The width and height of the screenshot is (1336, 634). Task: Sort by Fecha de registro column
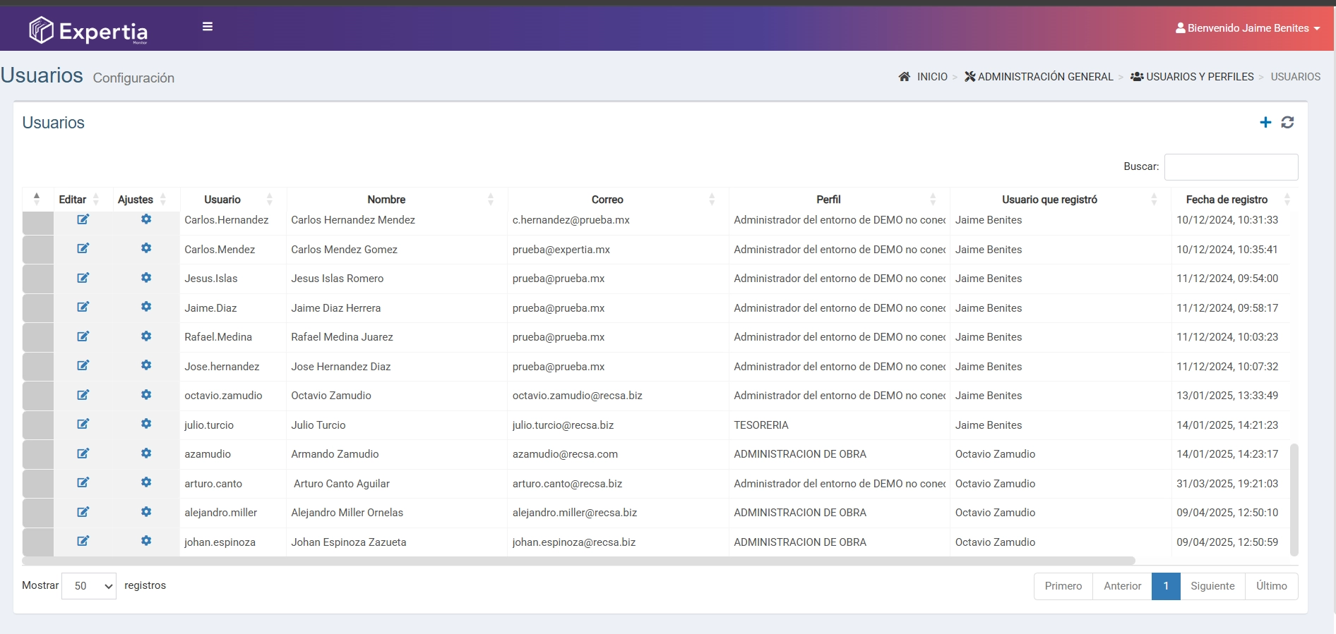pyautogui.click(x=1234, y=200)
